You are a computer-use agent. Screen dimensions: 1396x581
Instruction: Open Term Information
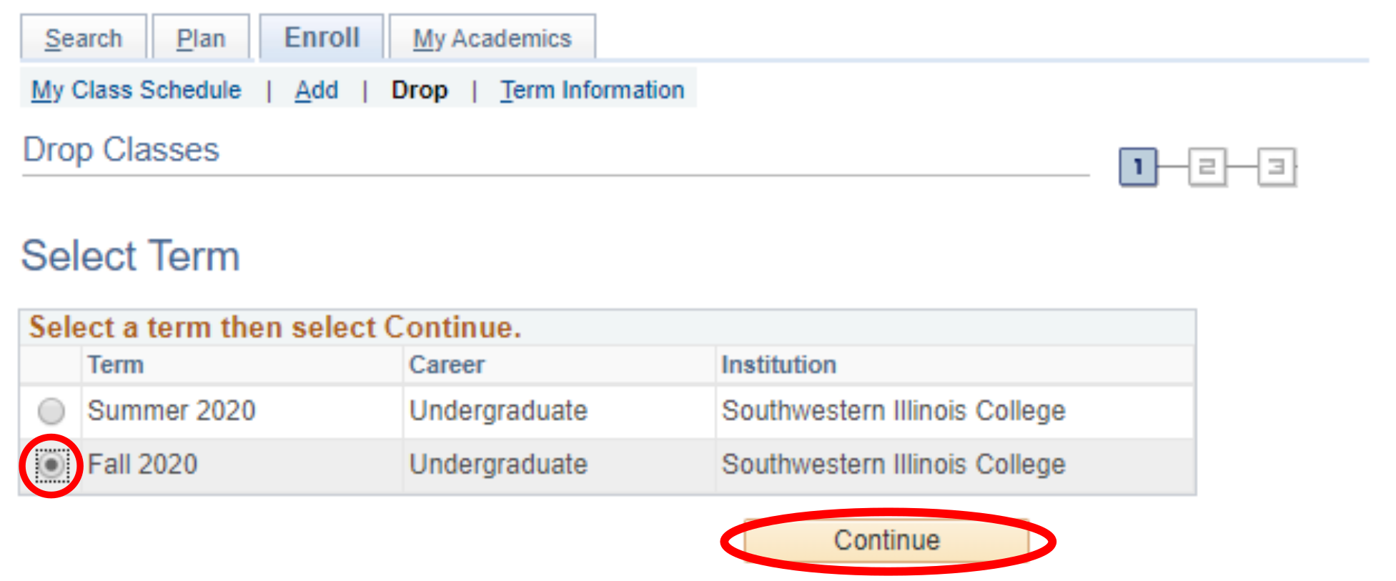[x=592, y=90]
